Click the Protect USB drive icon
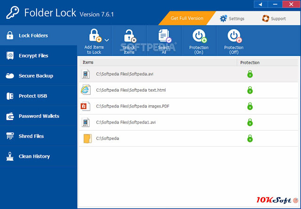The width and height of the screenshot is (301, 209). tap(10, 96)
